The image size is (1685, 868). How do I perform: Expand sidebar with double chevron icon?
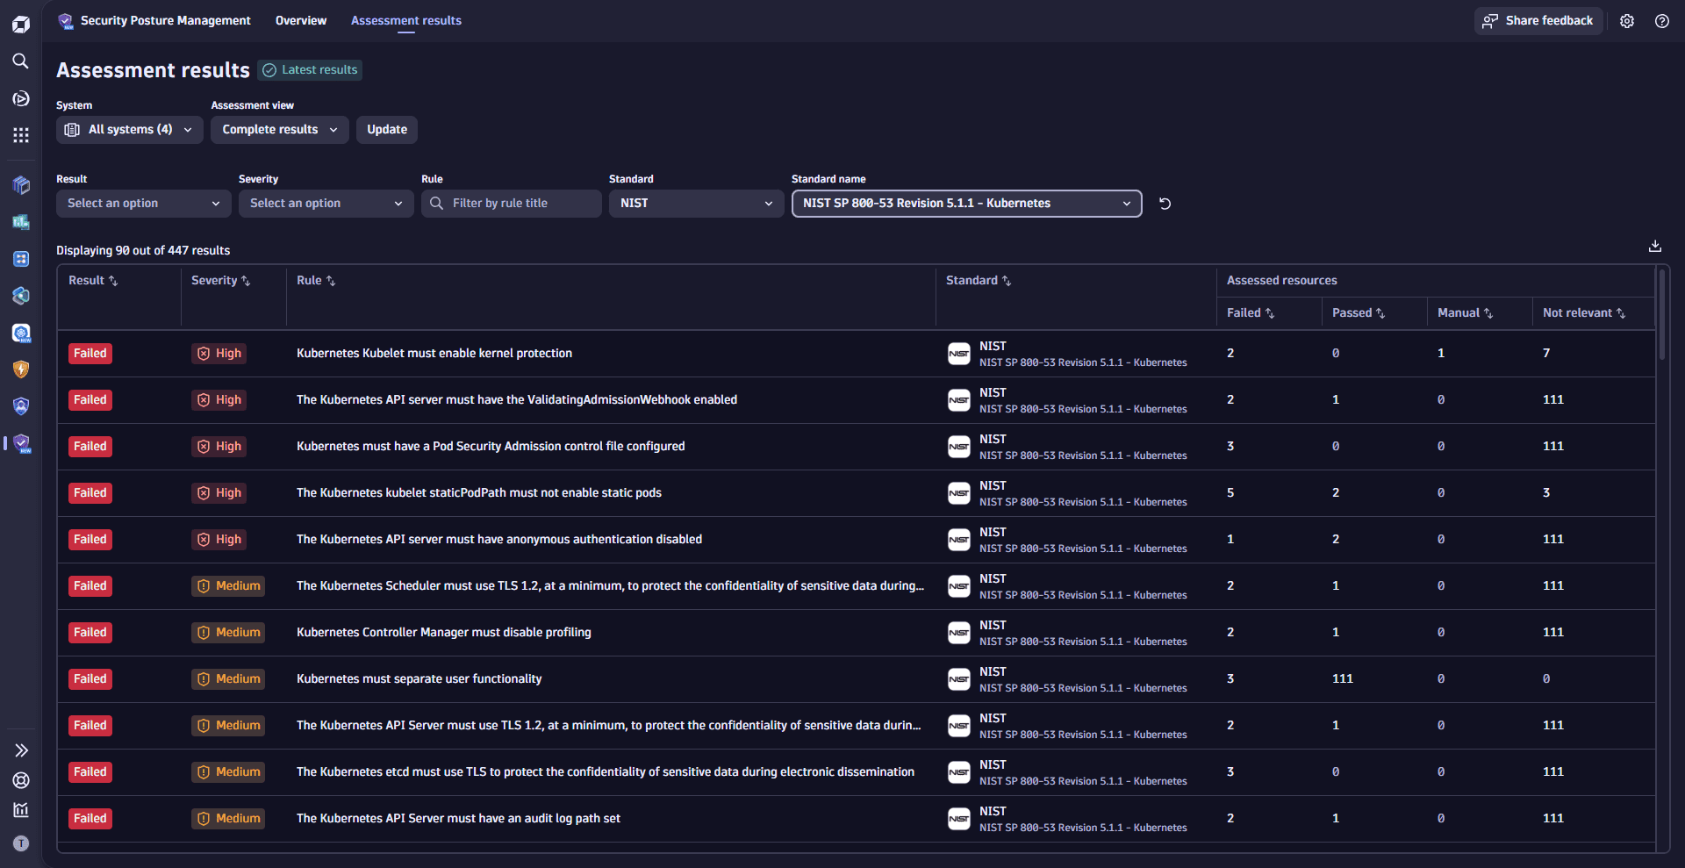pos(21,750)
